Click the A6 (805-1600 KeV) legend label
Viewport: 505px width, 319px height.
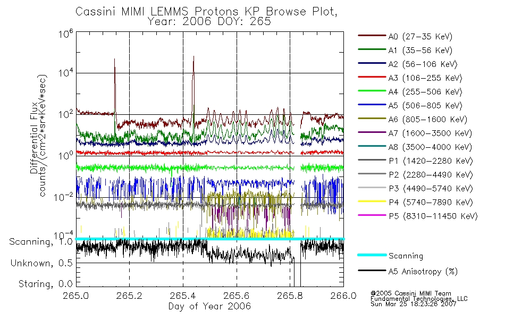428,120
